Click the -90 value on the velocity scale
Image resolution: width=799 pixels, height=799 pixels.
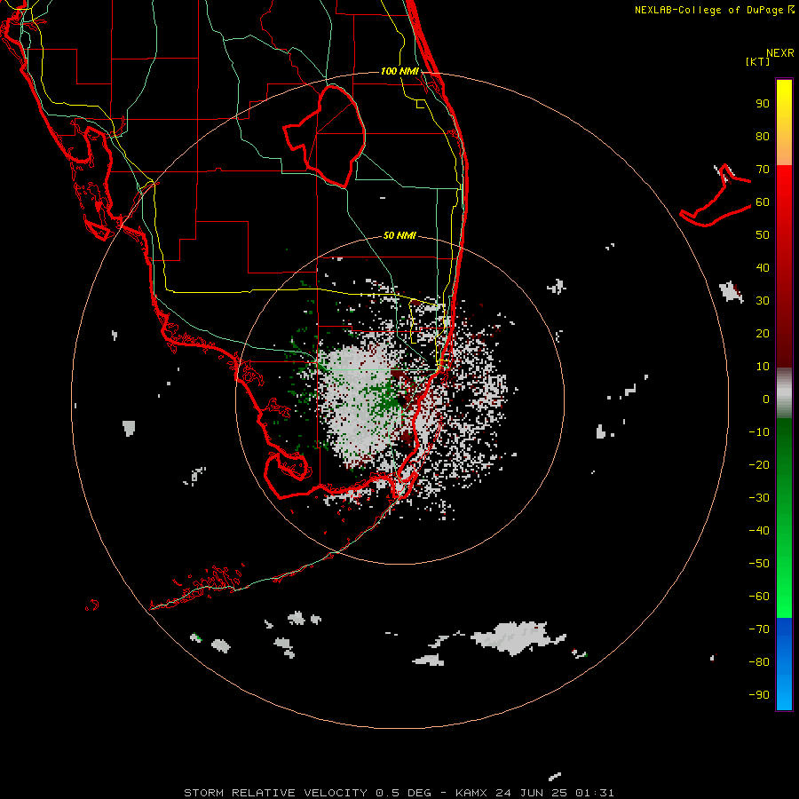pos(759,695)
